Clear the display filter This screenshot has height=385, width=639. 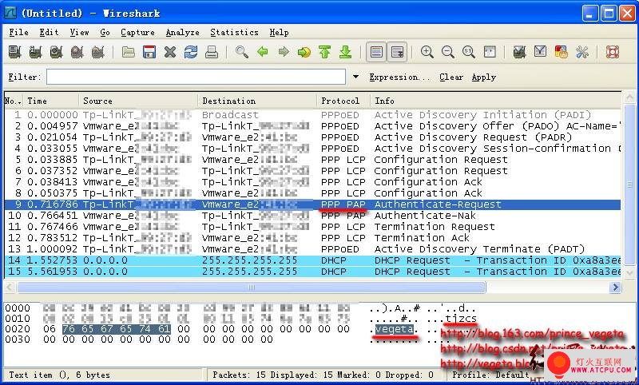[451, 77]
